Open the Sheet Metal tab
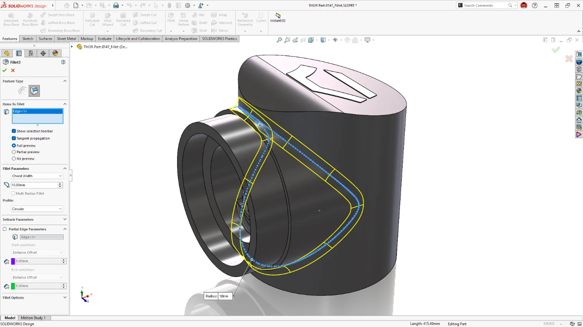Image resolution: width=583 pixels, height=327 pixels. (x=66, y=39)
